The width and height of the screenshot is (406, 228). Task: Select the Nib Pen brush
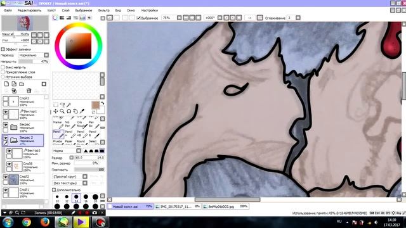pyautogui.click(x=70, y=124)
